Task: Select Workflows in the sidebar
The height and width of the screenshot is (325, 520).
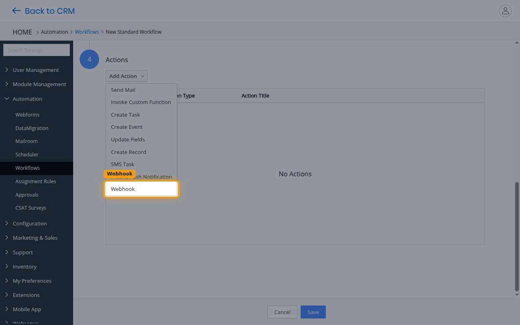Action: point(37,168)
